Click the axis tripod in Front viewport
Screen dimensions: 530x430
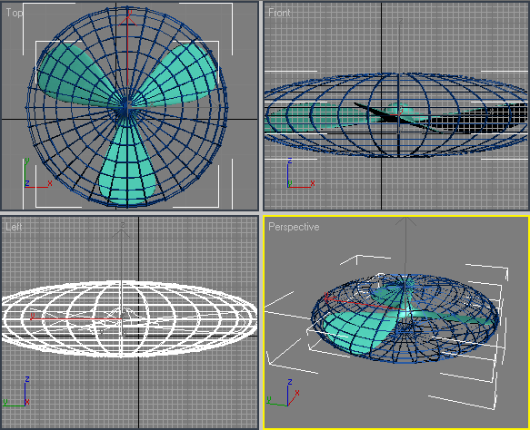(x=300, y=172)
